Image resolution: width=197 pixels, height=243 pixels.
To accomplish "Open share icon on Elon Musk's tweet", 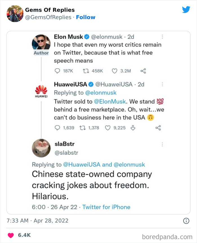I will point(143,71).
